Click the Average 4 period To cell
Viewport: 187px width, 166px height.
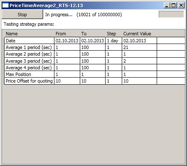[x=93, y=68]
